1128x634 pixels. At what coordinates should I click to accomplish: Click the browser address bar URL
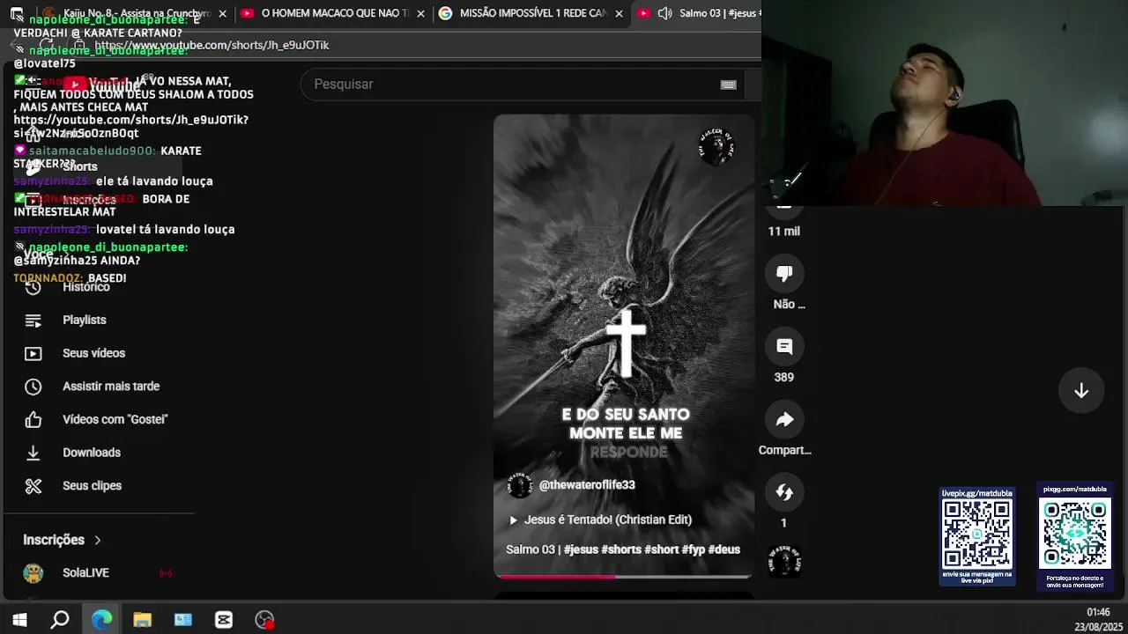pos(211,45)
